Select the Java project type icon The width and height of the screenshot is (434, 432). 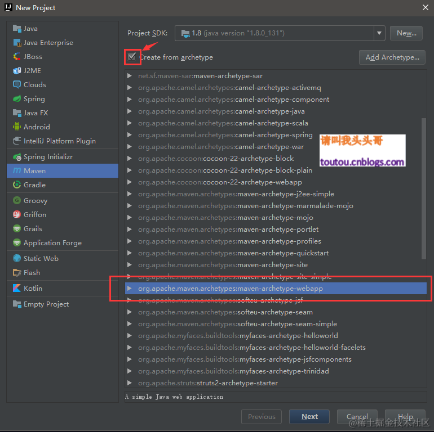(17, 29)
